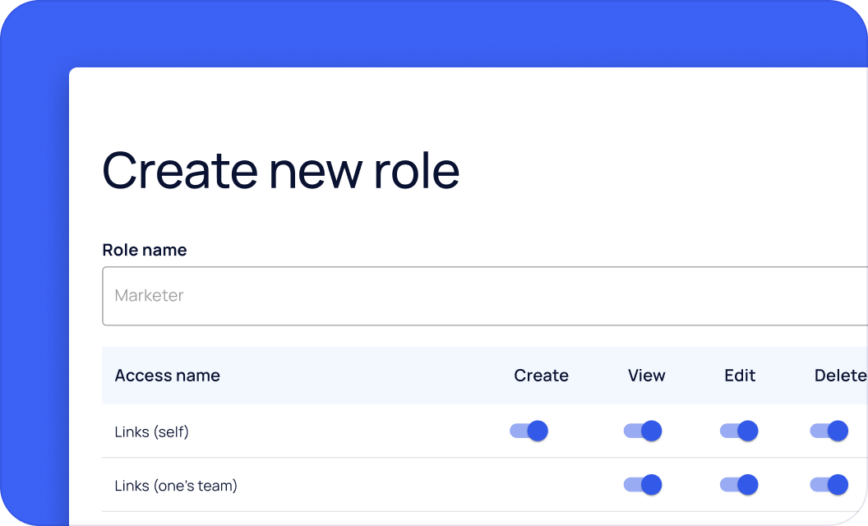Click the Delete column header

pos(840,376)
